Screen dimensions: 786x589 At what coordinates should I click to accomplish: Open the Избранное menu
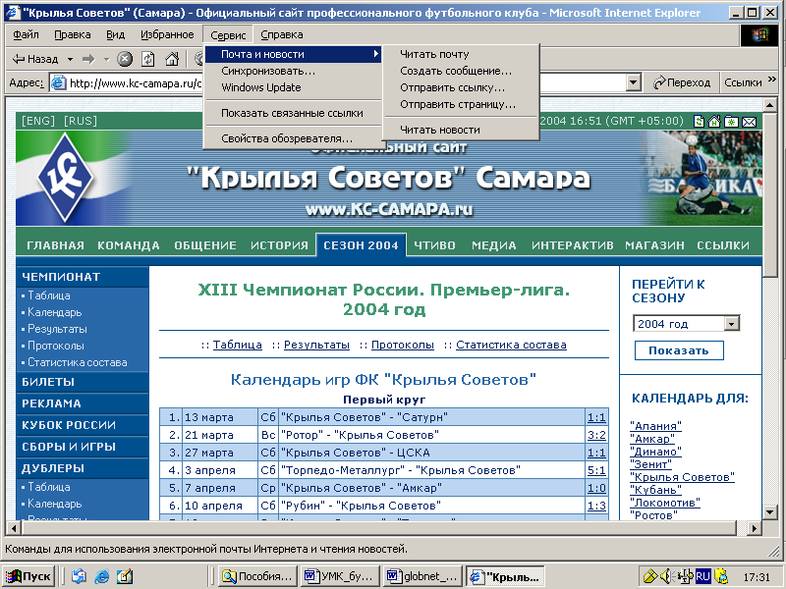point(167,34)
